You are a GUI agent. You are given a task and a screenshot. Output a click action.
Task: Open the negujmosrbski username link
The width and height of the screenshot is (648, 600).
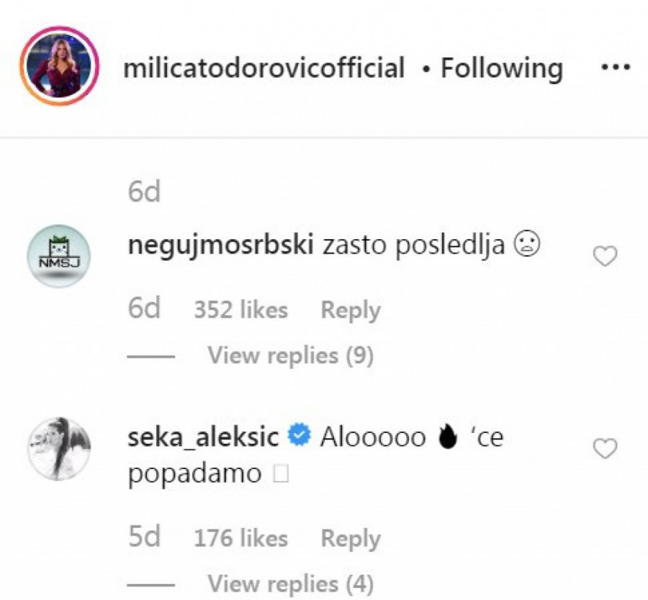[220, 246]
